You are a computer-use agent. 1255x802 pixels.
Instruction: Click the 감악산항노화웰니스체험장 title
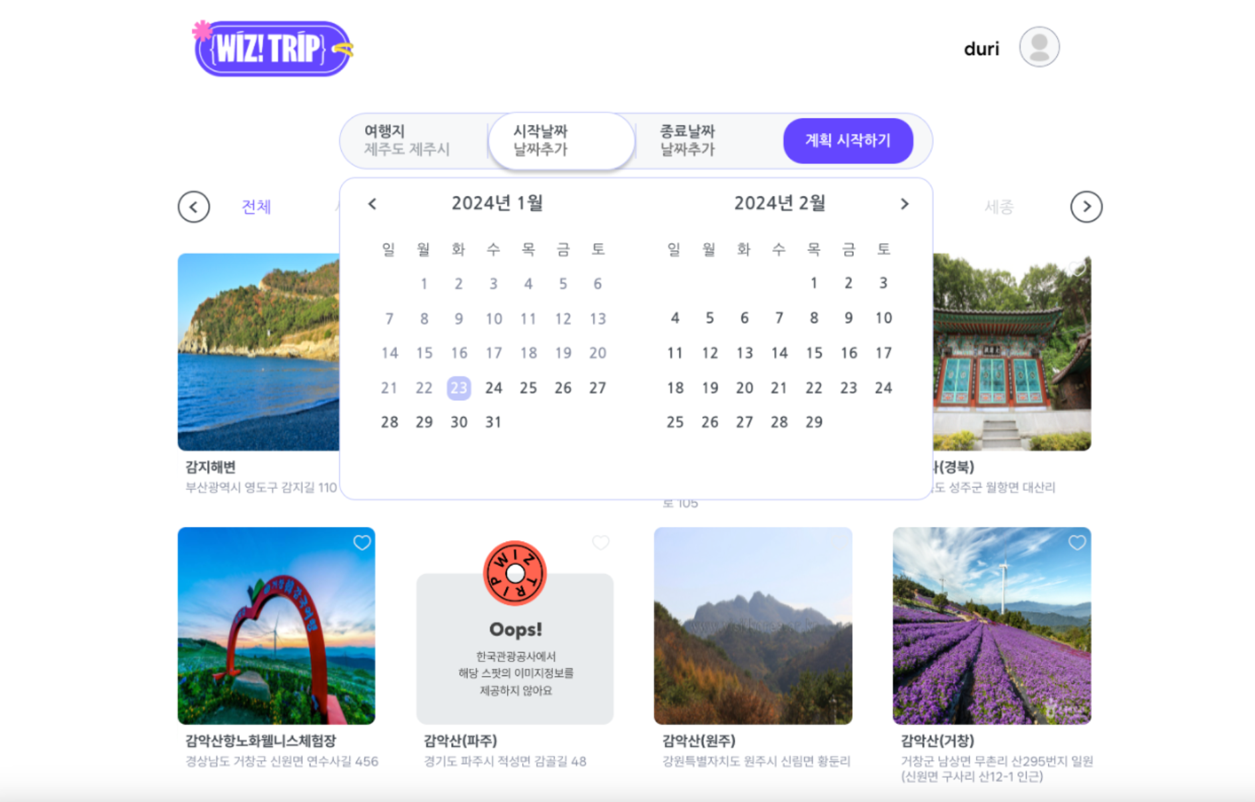tap(260, 741)
